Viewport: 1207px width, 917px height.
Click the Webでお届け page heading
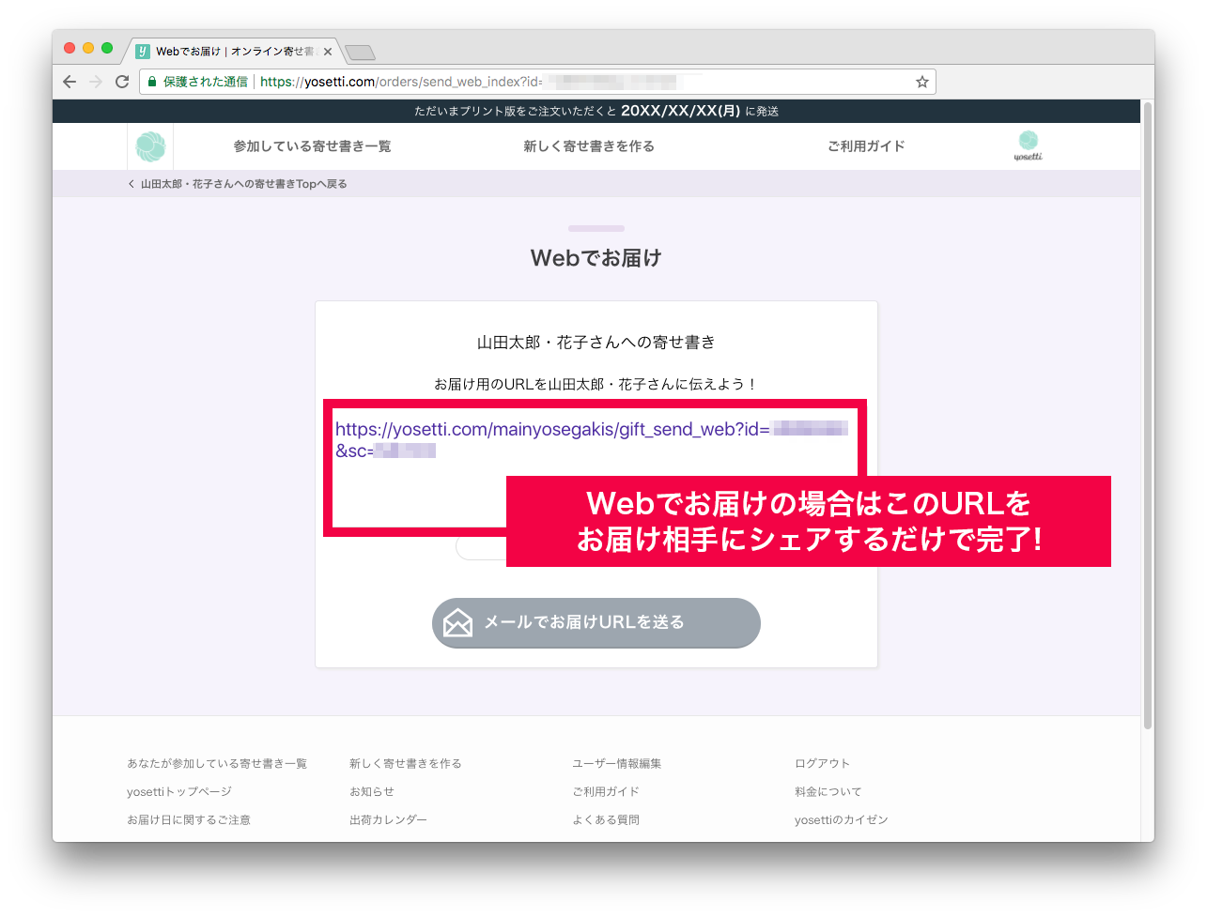(x=596, y=258)
